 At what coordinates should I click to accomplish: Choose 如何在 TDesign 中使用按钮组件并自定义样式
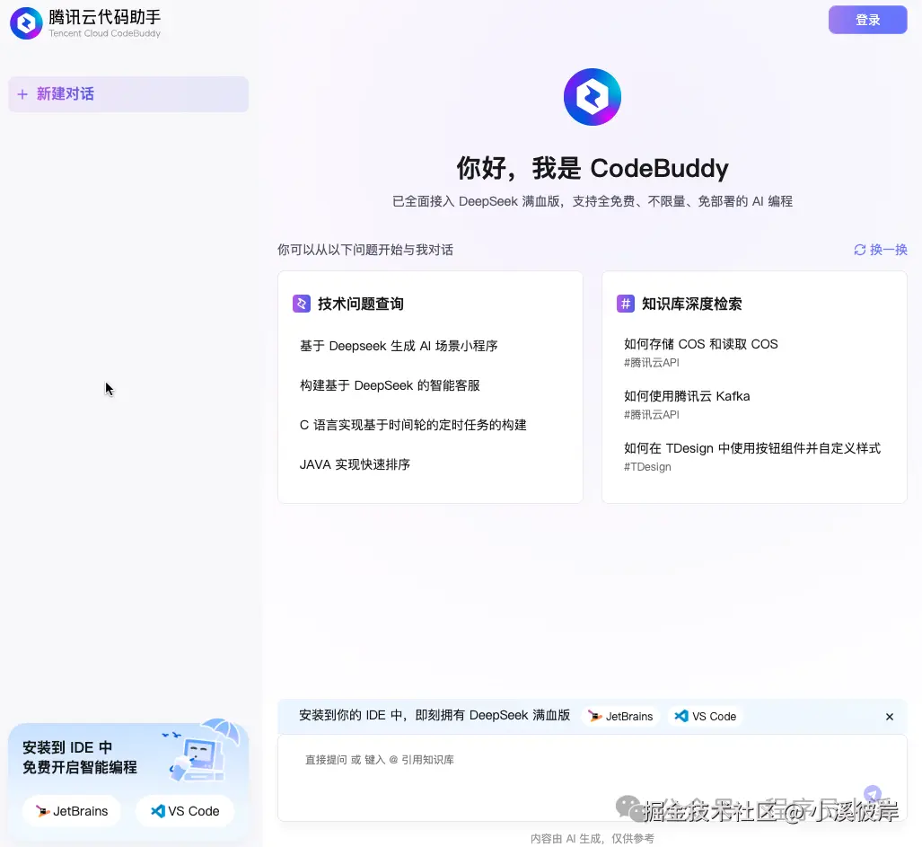(x=752, y=448)
